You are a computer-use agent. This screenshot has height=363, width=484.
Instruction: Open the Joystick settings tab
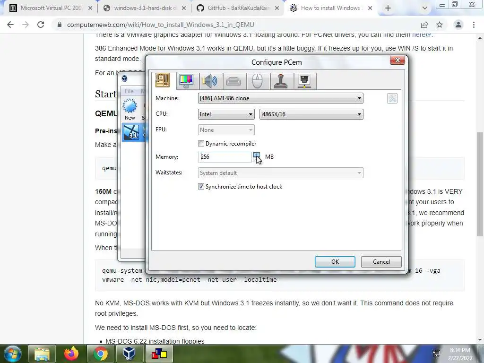point(281,81)
